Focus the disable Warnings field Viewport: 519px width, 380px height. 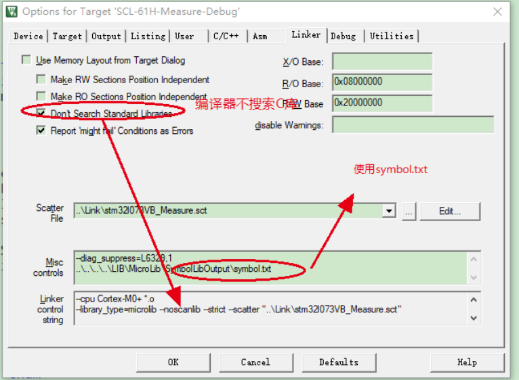click(413, 125)
